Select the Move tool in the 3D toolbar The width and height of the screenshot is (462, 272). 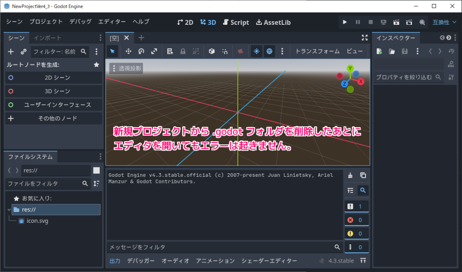(x=129, y=51)
